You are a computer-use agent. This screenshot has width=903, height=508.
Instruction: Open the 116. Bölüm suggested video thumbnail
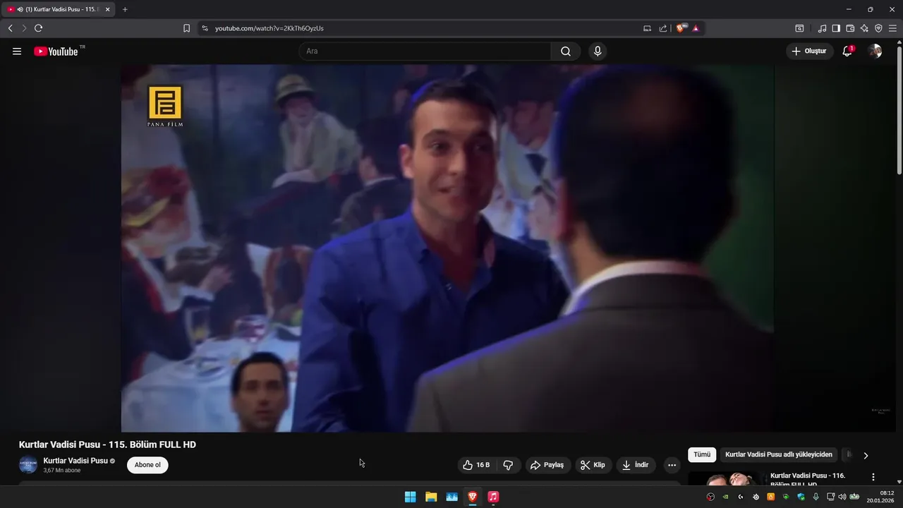click(725, 479)
